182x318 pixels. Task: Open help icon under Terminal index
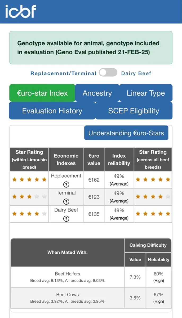pos(66,201)
